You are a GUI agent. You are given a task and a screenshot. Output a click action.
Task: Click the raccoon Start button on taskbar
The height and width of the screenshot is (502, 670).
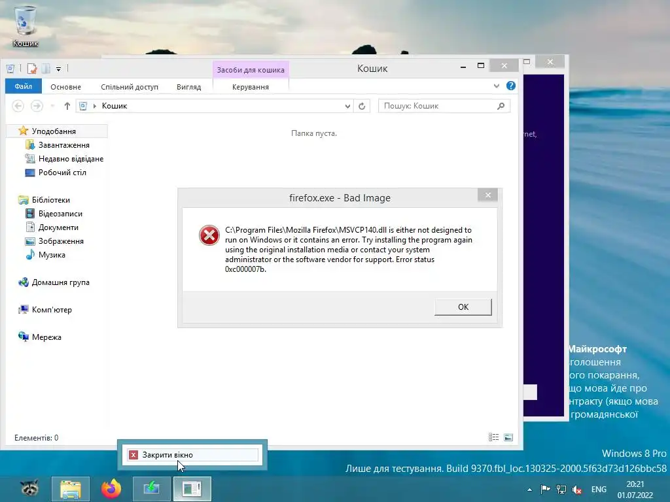29,488
